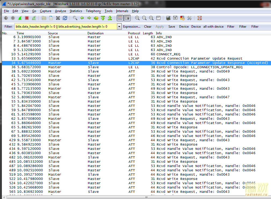
Task: Click the find packet magnifier icon
Action: (75, 18)
